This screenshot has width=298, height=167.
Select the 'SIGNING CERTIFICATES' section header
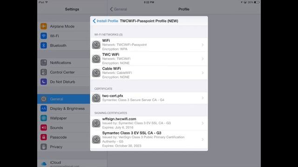[111, 113]
